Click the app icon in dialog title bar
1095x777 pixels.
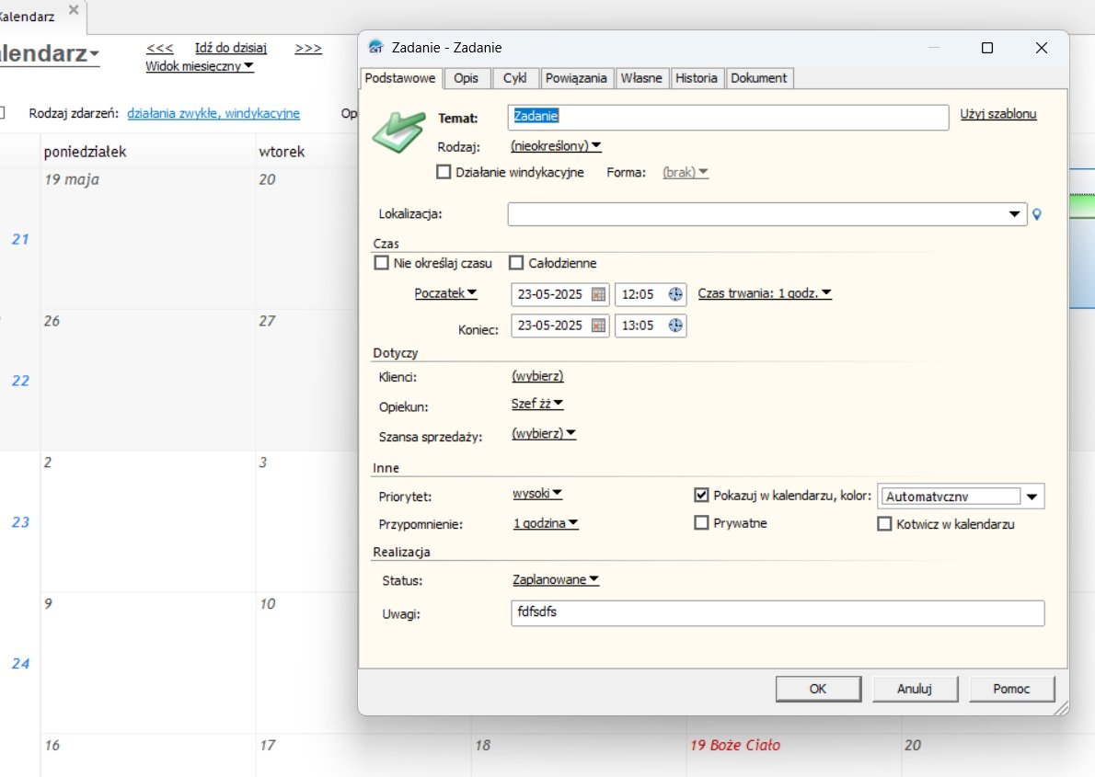[x=375, y=48]
